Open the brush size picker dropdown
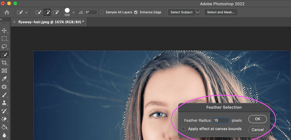Screen dimensions: 291x140 tap(73, 13)
